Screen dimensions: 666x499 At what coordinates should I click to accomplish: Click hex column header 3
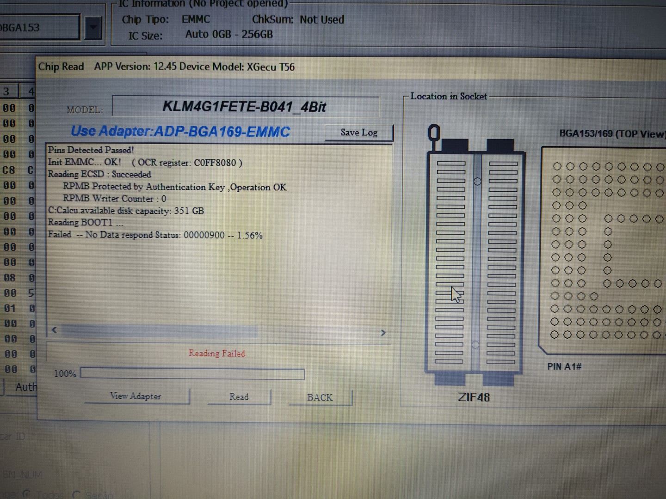tap(7, 91)
